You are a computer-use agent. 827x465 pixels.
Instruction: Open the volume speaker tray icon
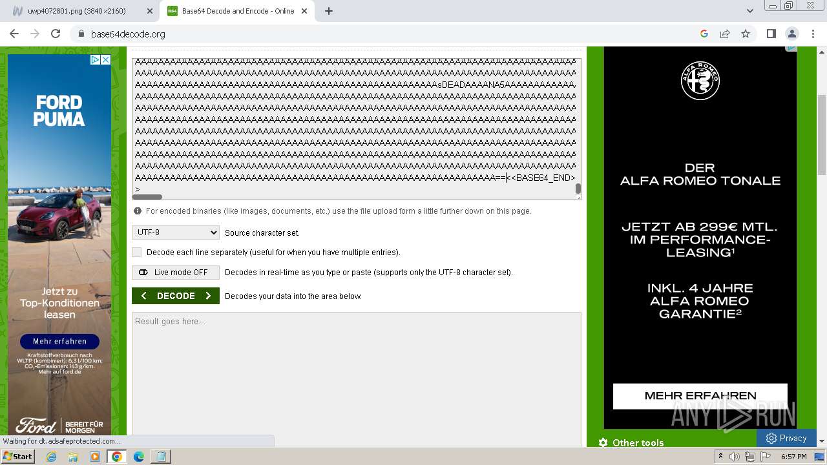pos(735,457)
